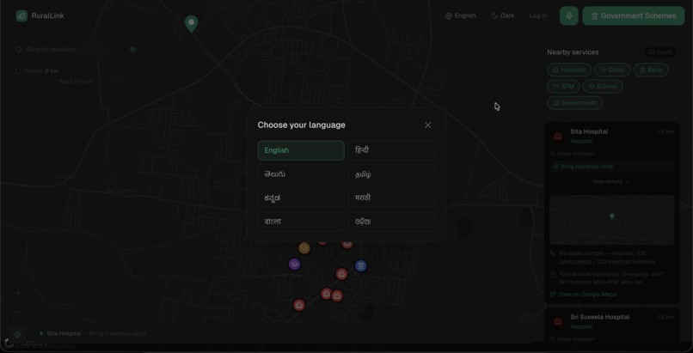693x353 pixels.
Task: Click the RuralLink brand name
Action: point(48,15)
